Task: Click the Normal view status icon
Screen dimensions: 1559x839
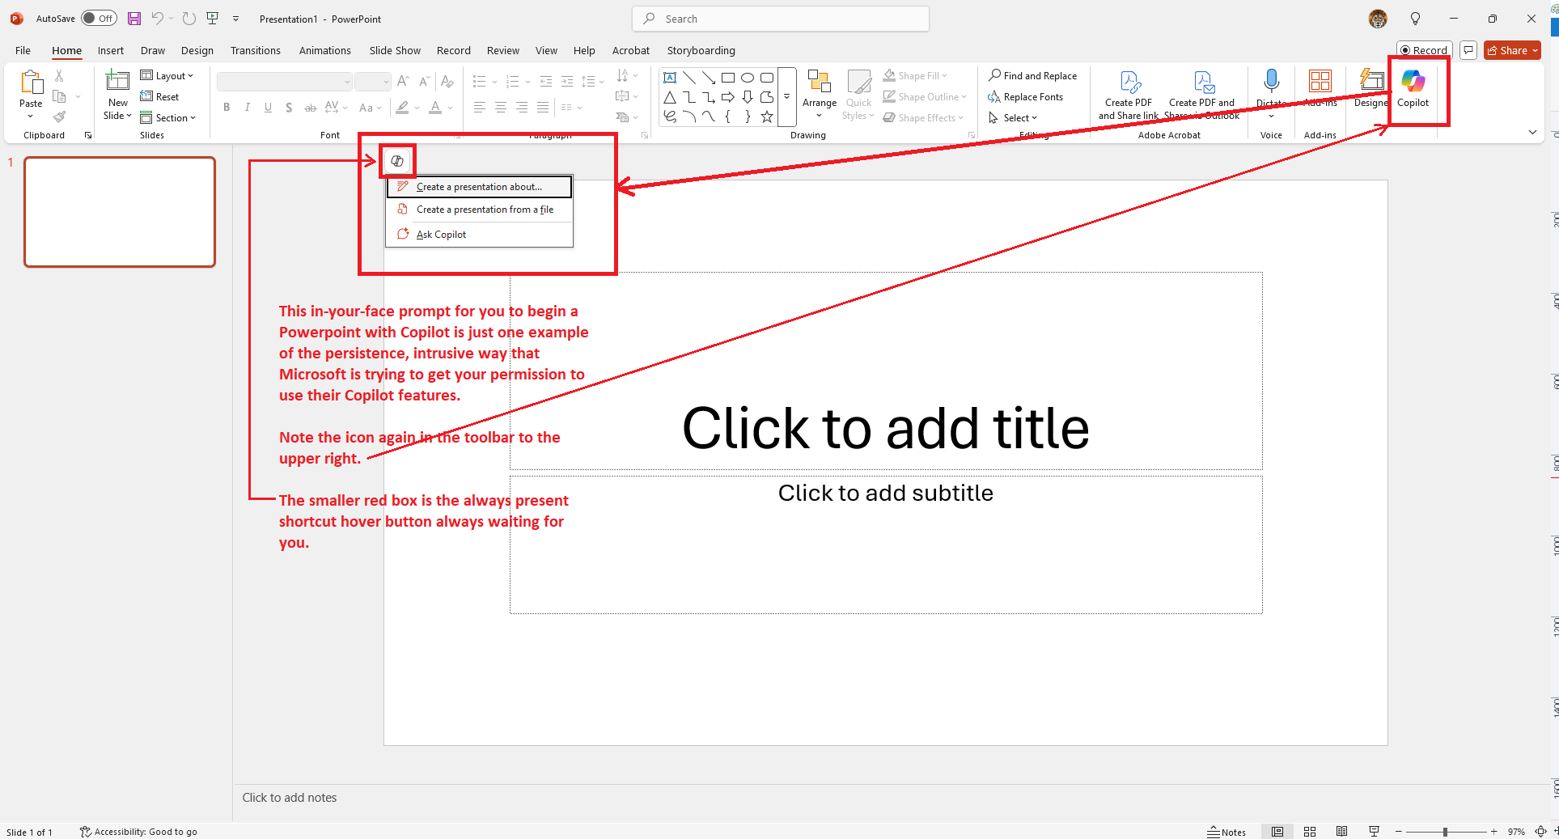Action: tap(1277, 832)
